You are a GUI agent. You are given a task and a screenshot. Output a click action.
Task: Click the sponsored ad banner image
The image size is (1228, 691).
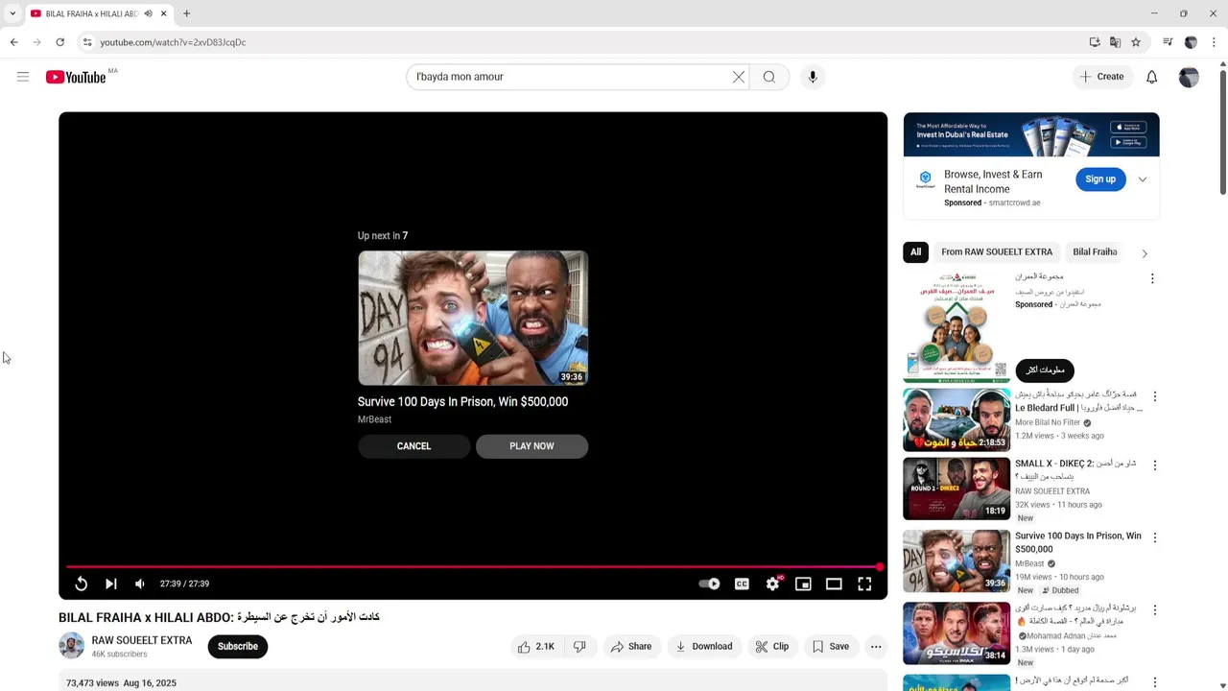(1031, 134)
